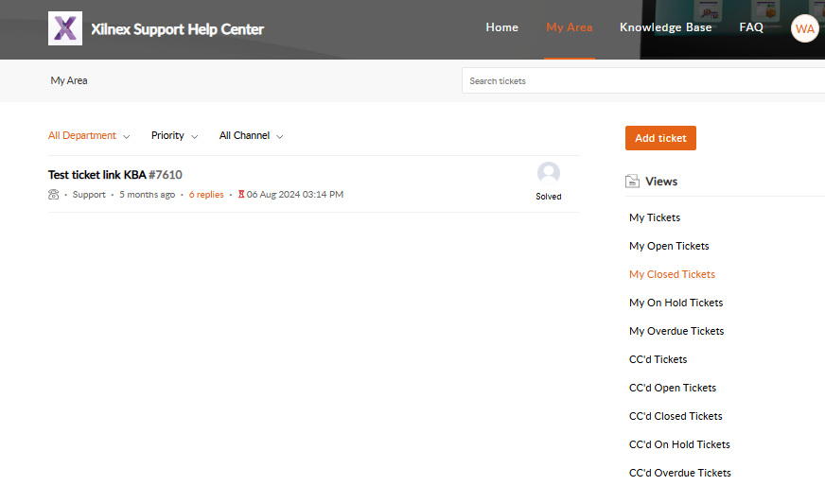Open ticket Test ticket link KBA #7610

(x=114, y=175)
